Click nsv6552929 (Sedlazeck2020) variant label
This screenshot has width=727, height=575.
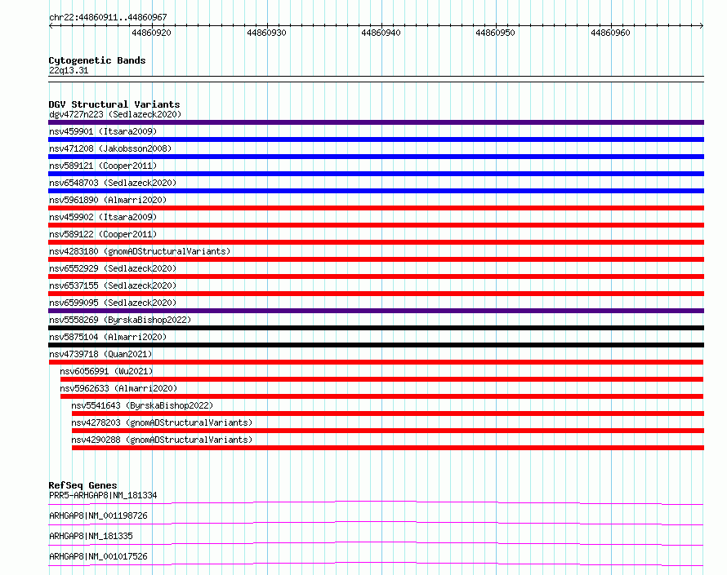coord(113,268)
